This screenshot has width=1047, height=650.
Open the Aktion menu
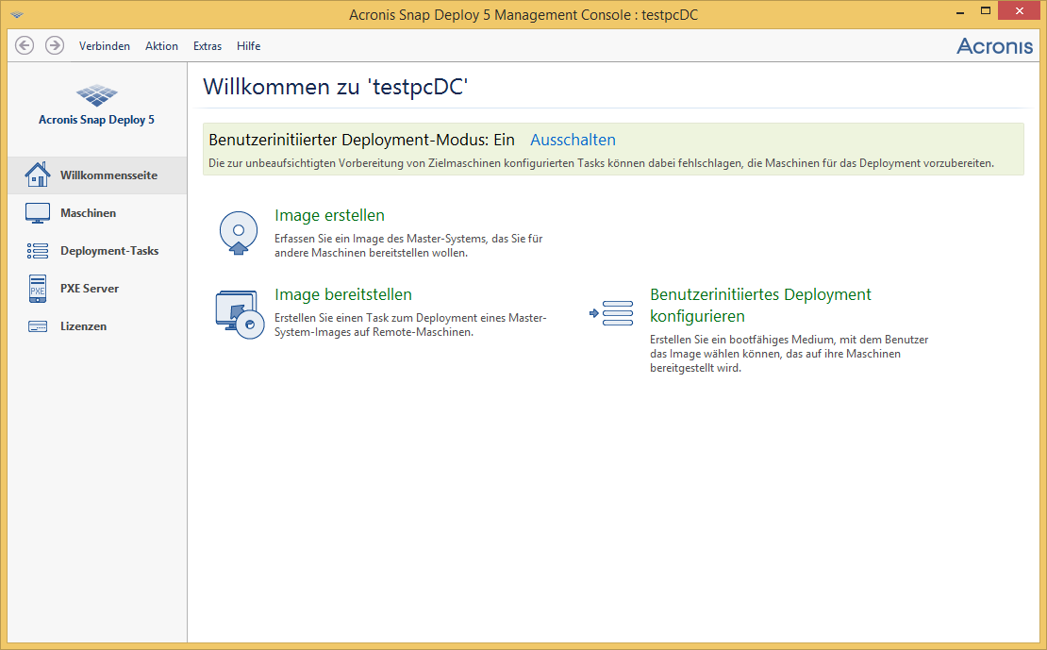pyautogui.click(x=161, y=45)
